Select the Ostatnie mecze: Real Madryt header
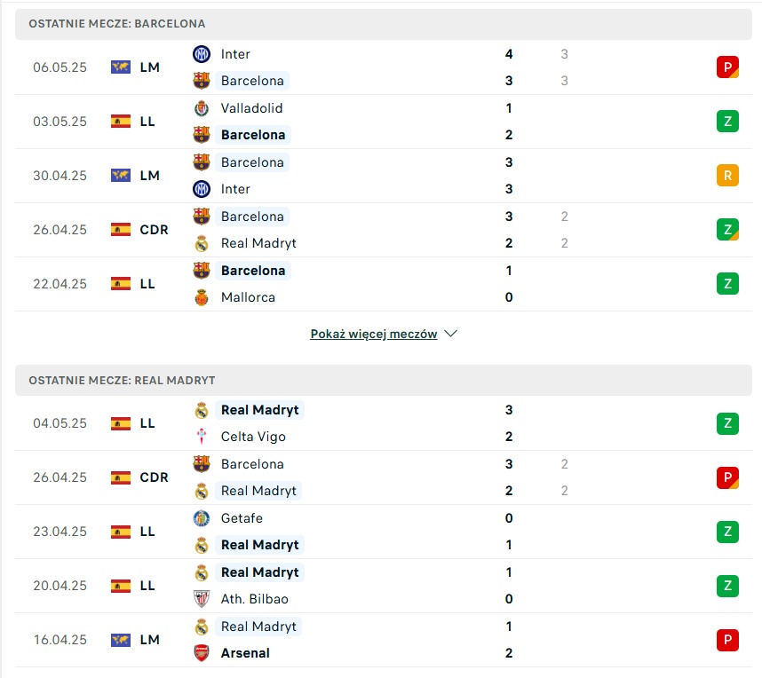Viewport: 762px width, 678px height. [384, 381]
